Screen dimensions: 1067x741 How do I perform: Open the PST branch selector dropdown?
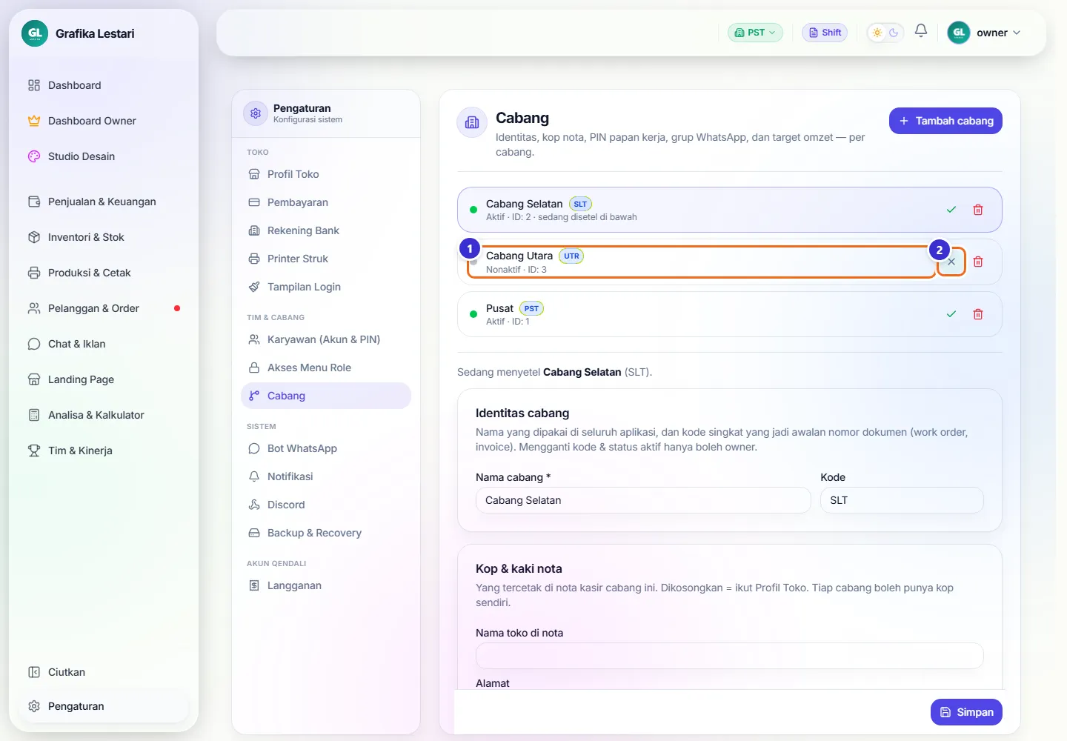755,33
